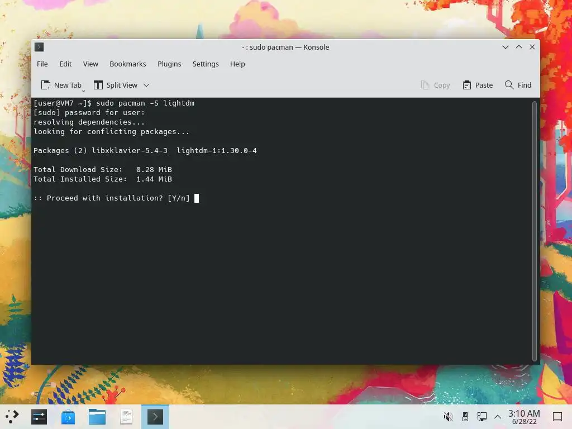
Task: Open the removable devices tray icon
Action: click(465, 417)
